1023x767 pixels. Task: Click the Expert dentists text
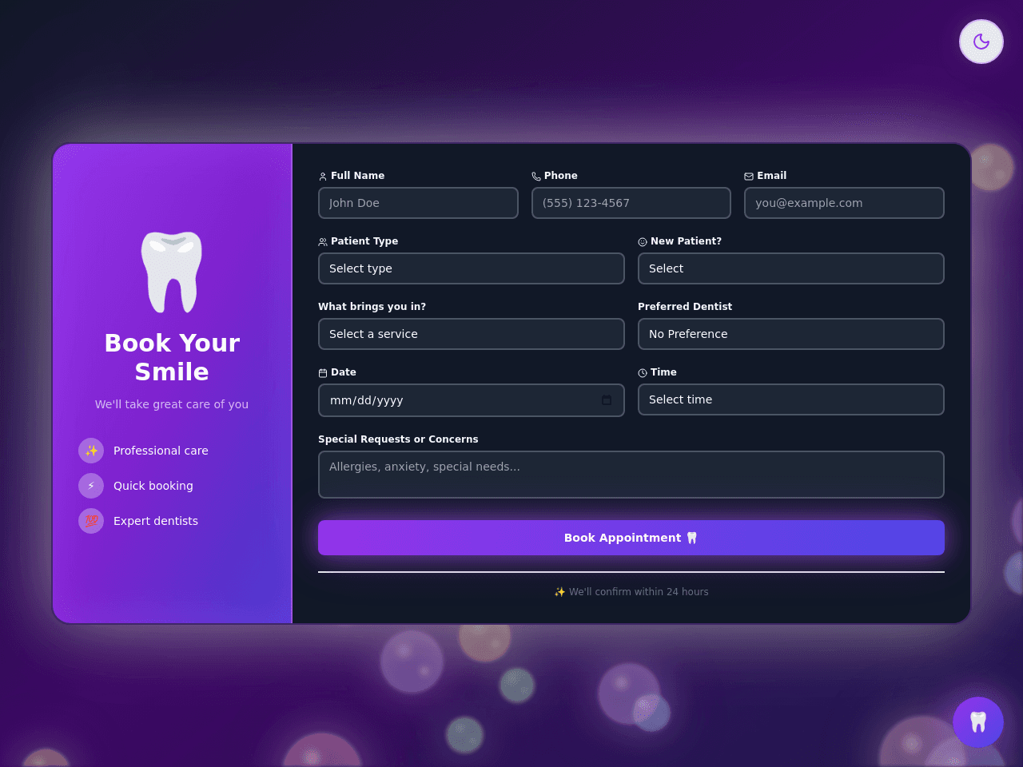(x=156, y=521)
